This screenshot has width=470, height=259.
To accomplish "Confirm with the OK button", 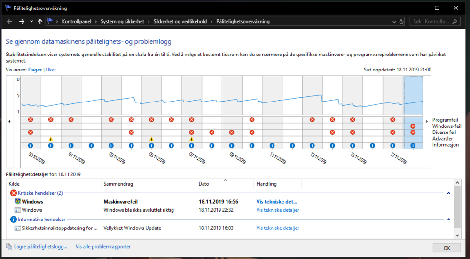I will (446, 248).
